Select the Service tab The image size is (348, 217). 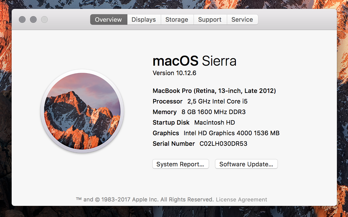[x=242, y=19]
